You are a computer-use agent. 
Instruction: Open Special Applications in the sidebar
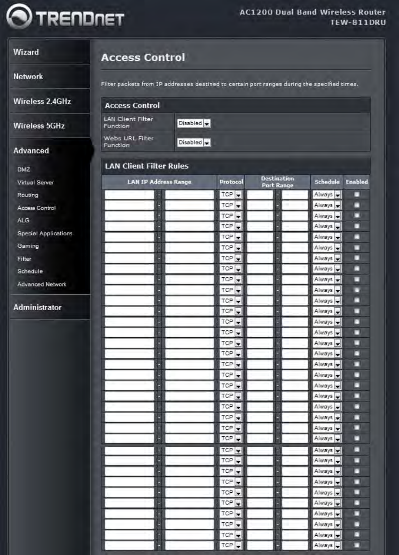45,233
